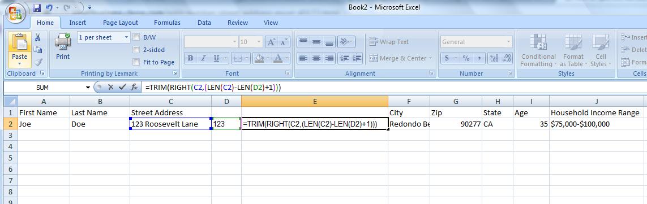Middle align the cell contents

coord(316,42)
